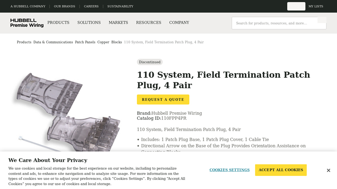Open Cookies Settings

[x=230, y=170]
